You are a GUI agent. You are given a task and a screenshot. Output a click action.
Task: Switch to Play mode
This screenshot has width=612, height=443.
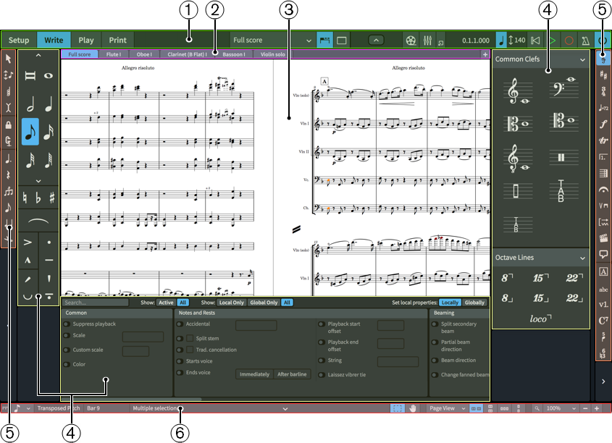pyautogui.click(x=85, y=41)
